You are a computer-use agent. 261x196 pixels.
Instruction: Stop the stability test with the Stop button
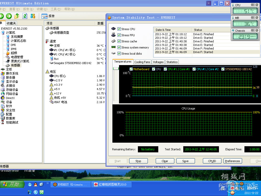coord(138,161)
